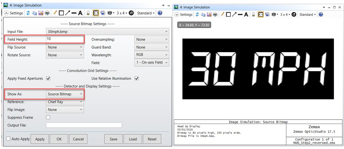344x149 pixels.
Task: Toggle the Use Relative Illumination checkbox
Action: coord(136,78)
